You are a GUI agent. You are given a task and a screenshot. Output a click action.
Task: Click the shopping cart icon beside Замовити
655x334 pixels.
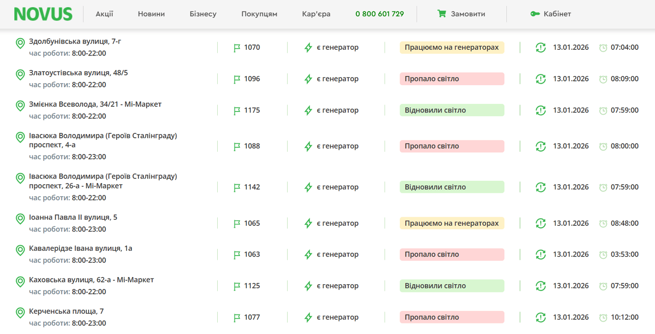click(442, 14)
